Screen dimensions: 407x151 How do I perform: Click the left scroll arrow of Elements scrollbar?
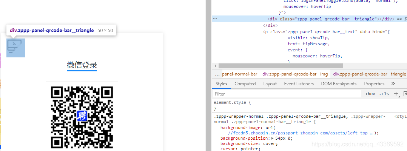tap(215, 66)
